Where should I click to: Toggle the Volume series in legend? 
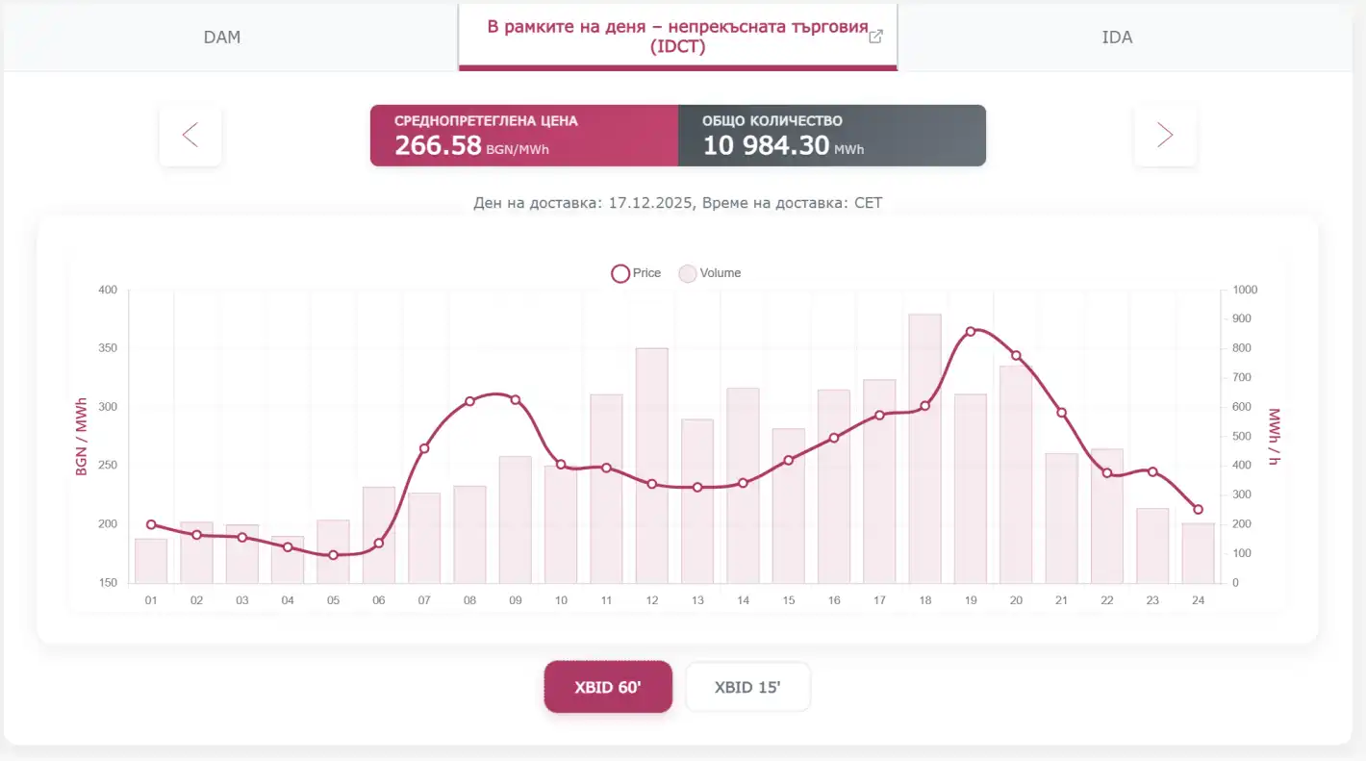pyautogui.click(x=710, y=273)
